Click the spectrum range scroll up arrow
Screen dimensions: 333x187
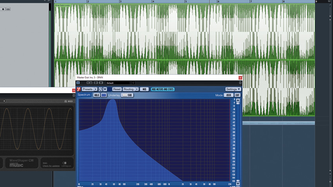(238, 100)
